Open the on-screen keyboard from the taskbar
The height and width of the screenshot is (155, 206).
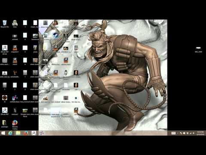click(x=173, y=133)
